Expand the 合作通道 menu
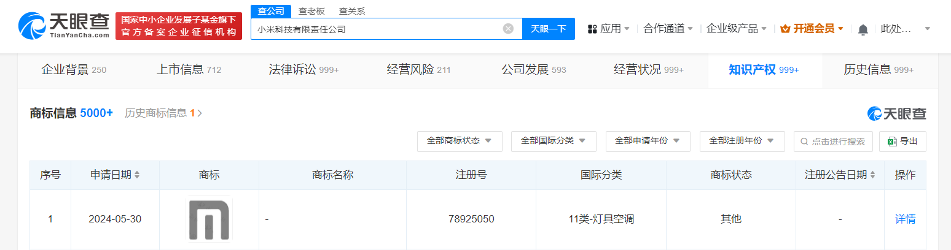Screen dimensions: 951x250 (668, 29)
